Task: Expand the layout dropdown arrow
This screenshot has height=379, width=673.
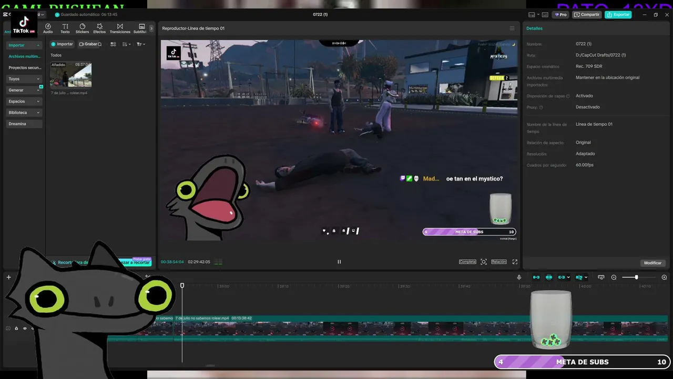Action: click(538, 15)
